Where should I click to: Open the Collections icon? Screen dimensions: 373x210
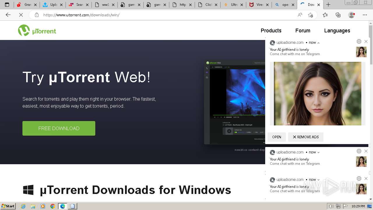tap(338, 15)
